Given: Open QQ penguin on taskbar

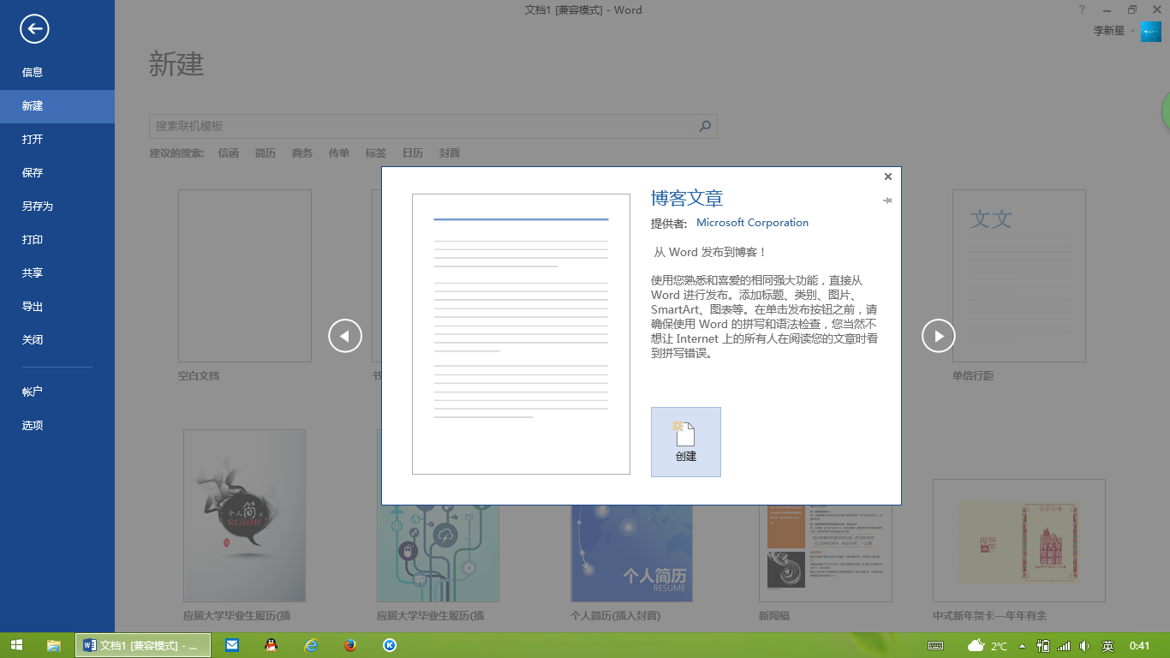Looking at the screenshot, I should (x=272, y=646).
